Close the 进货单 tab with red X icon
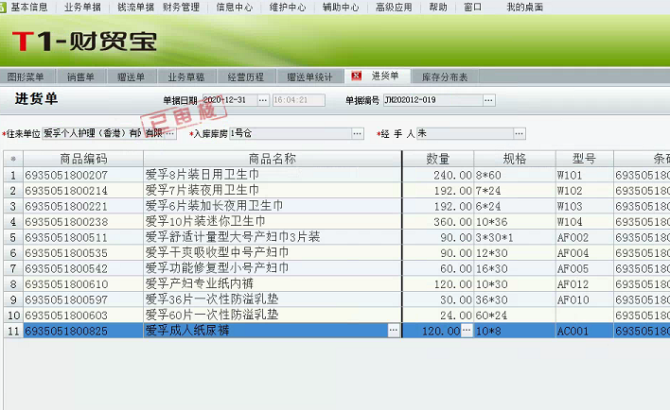The height and width of the screenshot is (410, 670). pyautogui.click(x=356, y=76)
